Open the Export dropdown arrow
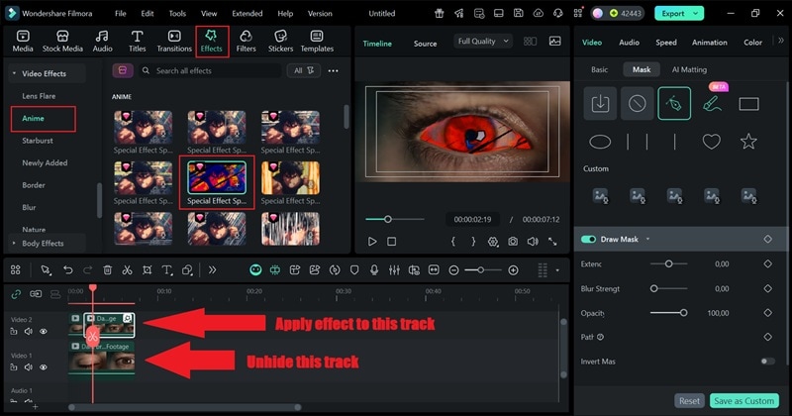792x416 pixels. tap(696, 14)
